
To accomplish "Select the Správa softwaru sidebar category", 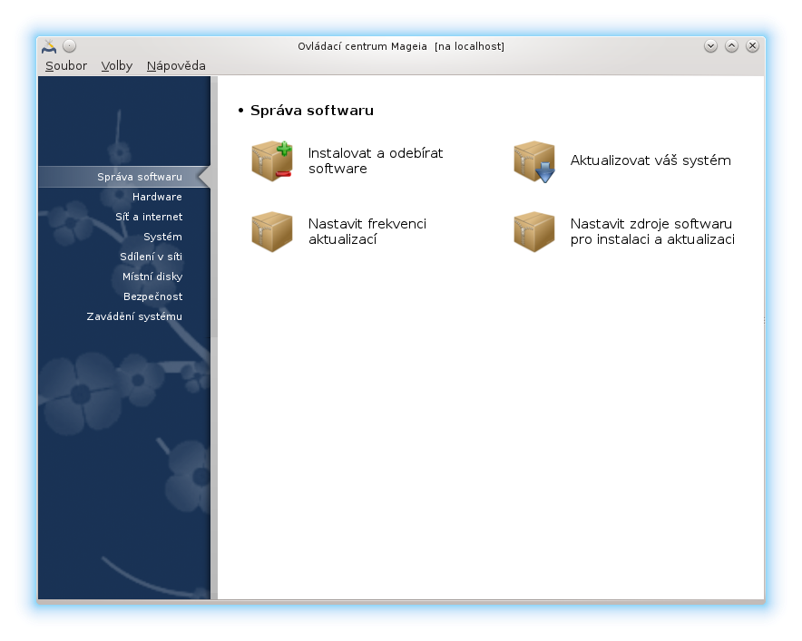I will [124, 177].
